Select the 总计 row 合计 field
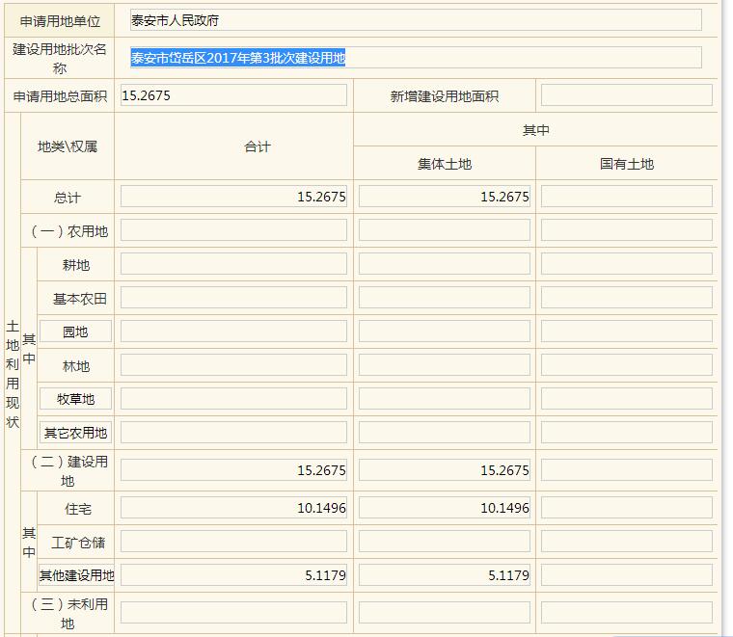733x637 pixels. (x=233, y=197)
